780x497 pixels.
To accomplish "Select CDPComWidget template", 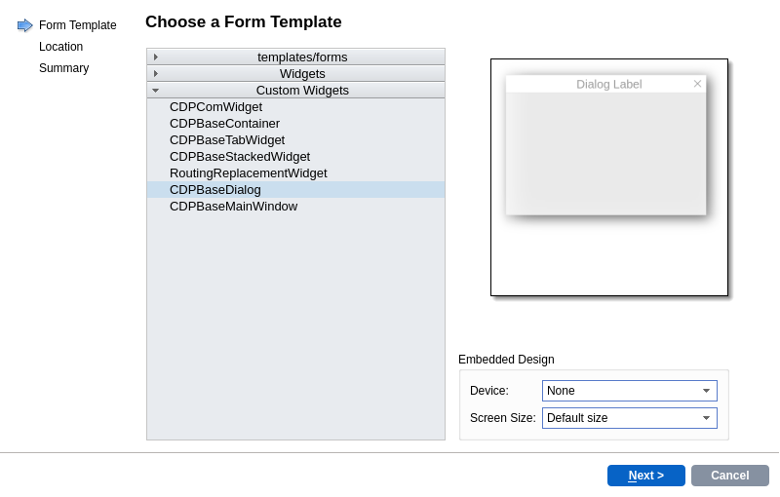I will (215, 107).
